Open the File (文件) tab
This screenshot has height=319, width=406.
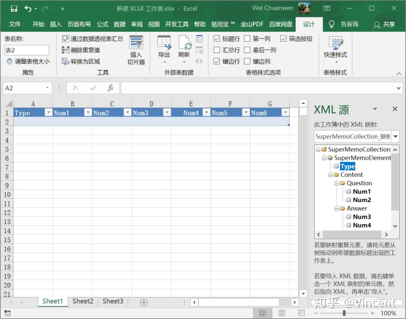(x=15, y=24)
